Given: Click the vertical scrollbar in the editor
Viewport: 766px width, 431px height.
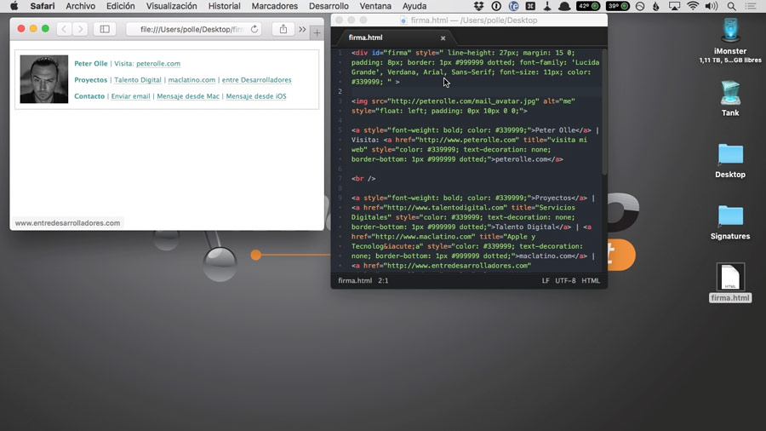Looking at the screenshot, I should point(604,111).
